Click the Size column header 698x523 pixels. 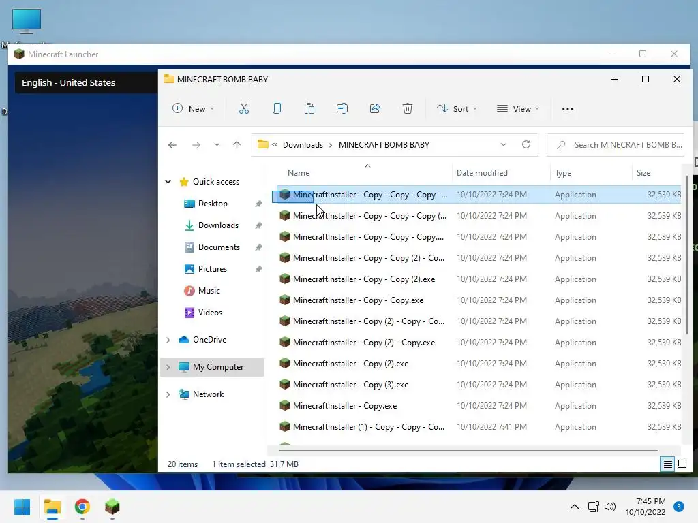[643, 173]
